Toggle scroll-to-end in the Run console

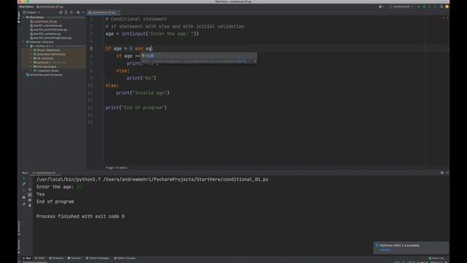point(29,194)
